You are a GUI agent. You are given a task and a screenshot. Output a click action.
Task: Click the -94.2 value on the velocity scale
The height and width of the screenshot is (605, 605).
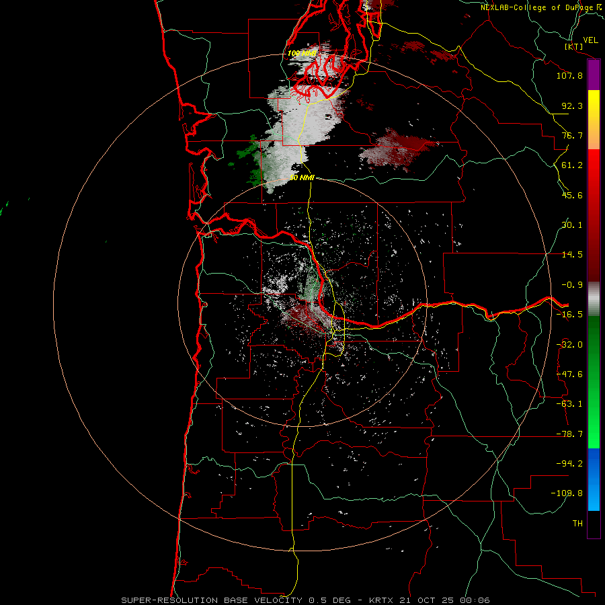click(x=569, y=463)
